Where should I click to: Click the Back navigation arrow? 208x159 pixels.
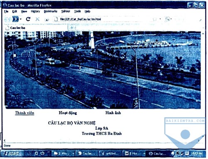(7, 19)
